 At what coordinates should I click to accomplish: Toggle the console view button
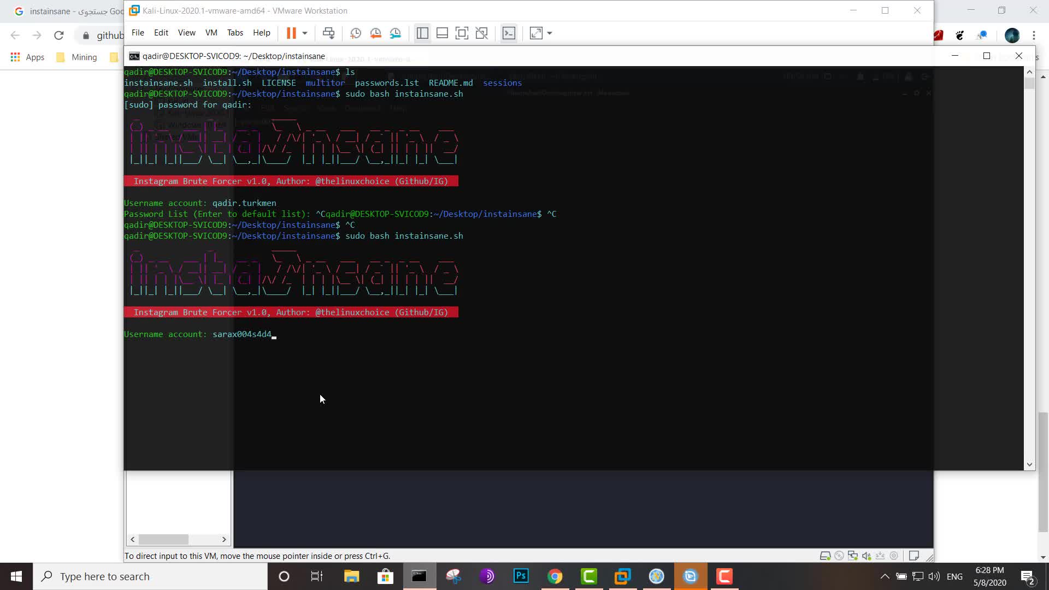coord(509,33)
